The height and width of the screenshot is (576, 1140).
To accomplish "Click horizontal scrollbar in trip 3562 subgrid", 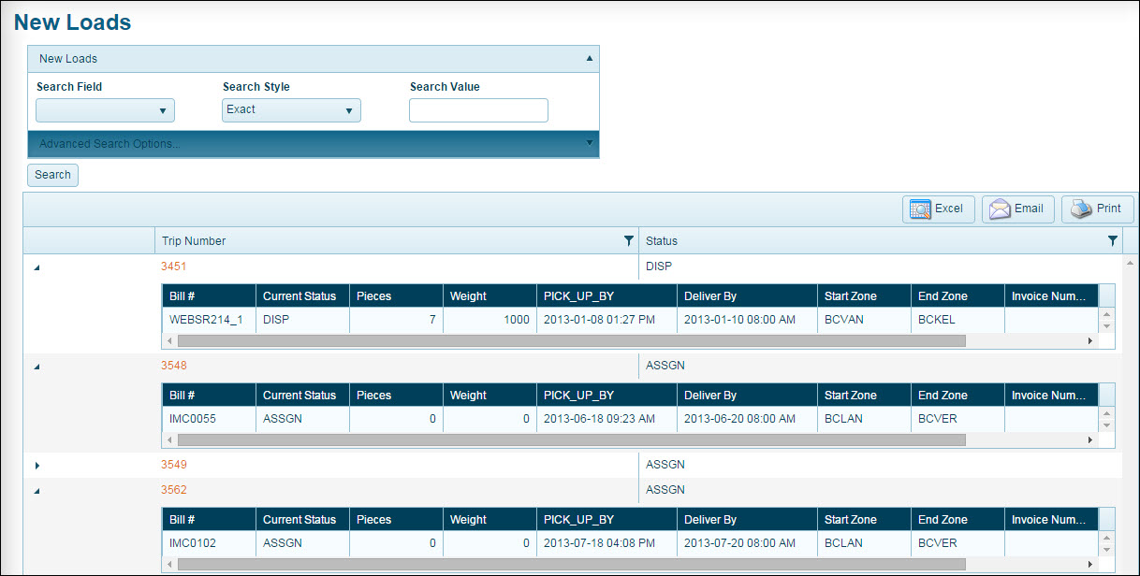I will tap(571, 565).
